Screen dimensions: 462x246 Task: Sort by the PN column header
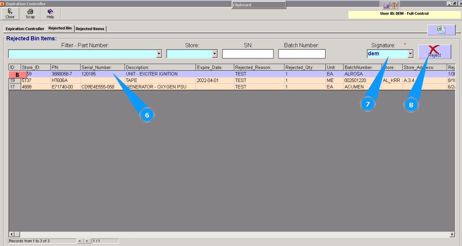[x=65, y=68]
